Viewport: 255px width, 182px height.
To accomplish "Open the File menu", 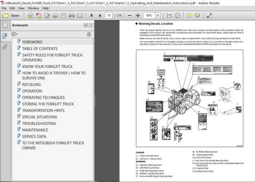I will [4, 8].
